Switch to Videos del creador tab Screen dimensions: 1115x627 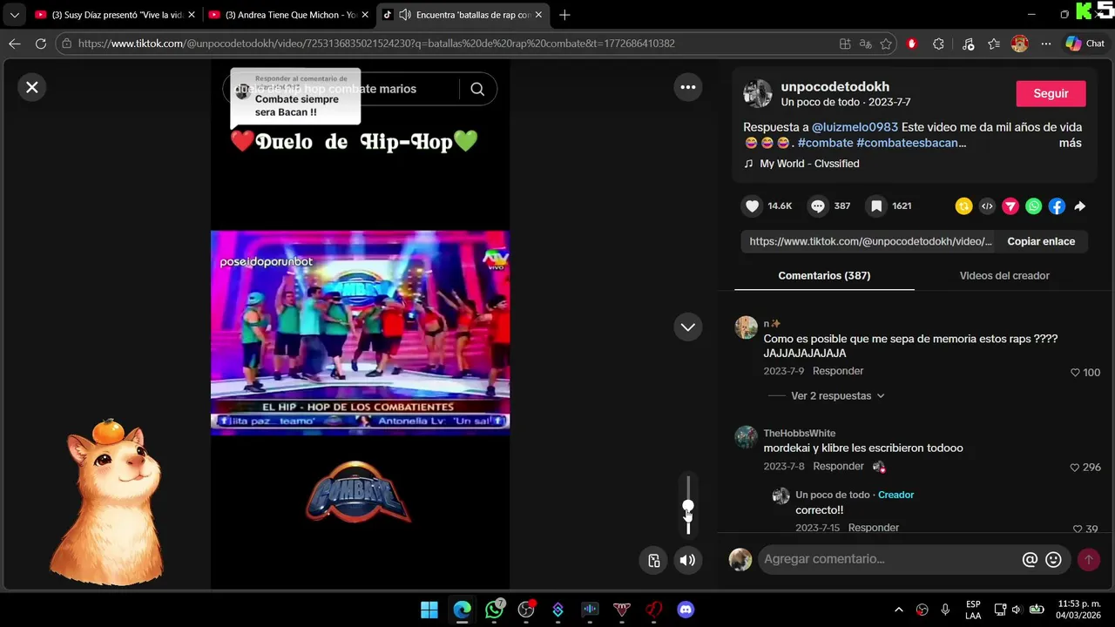[1004, 275]
